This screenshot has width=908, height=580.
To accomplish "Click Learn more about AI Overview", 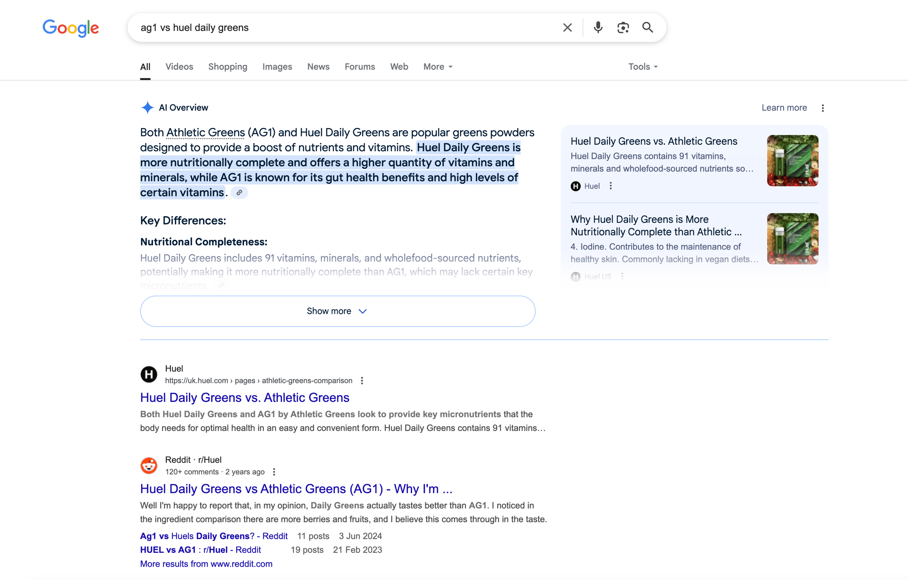I will [784, 108].
